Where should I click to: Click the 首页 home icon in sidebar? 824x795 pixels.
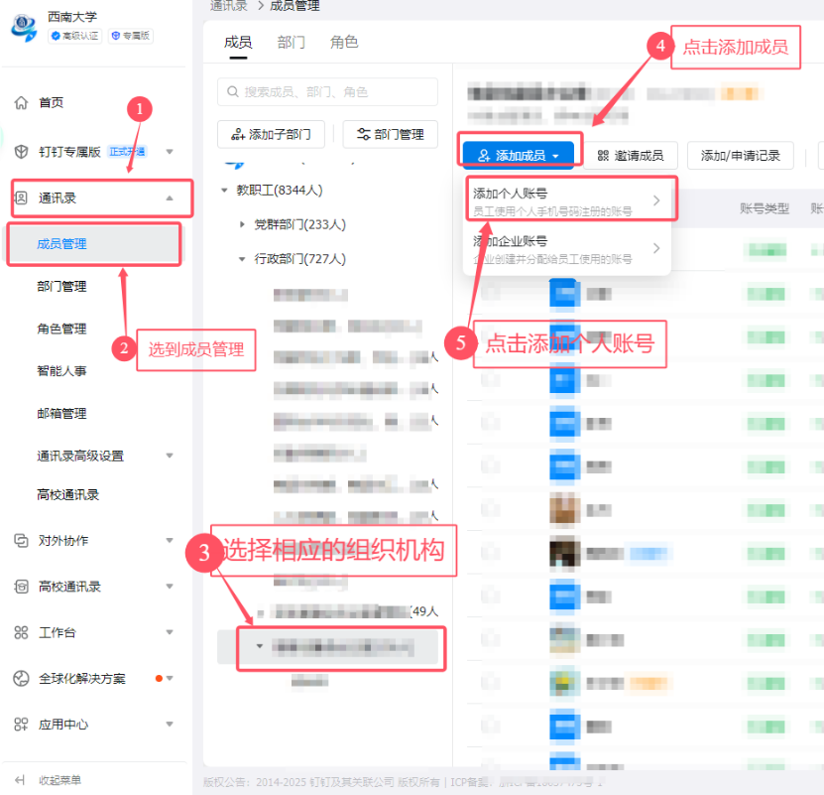[x=21, y=103]
